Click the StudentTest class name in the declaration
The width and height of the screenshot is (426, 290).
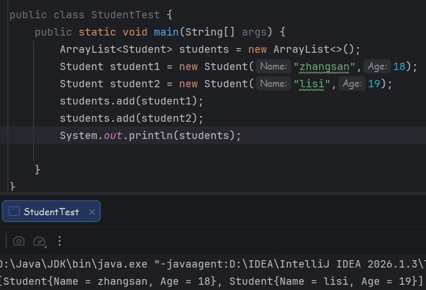(x=126, y=15)
